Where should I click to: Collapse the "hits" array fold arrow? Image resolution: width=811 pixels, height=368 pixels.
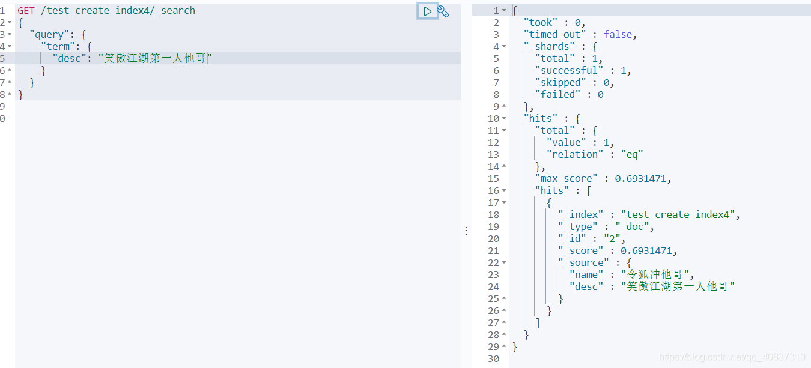(x=504, y=190)
